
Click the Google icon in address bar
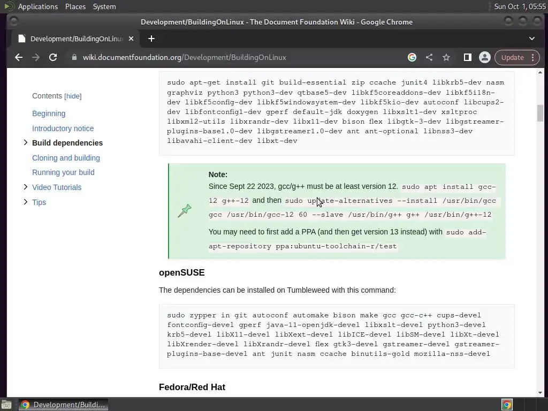[412, 57]
